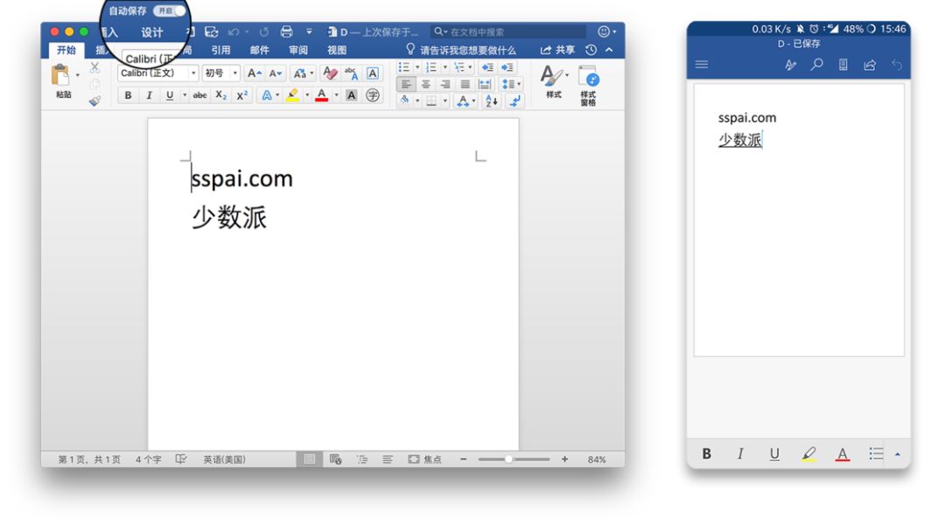The height and width of the screenshot is (532, 945).
Task: Open the underline style dropdown arrow
Action: pos(185,95)
